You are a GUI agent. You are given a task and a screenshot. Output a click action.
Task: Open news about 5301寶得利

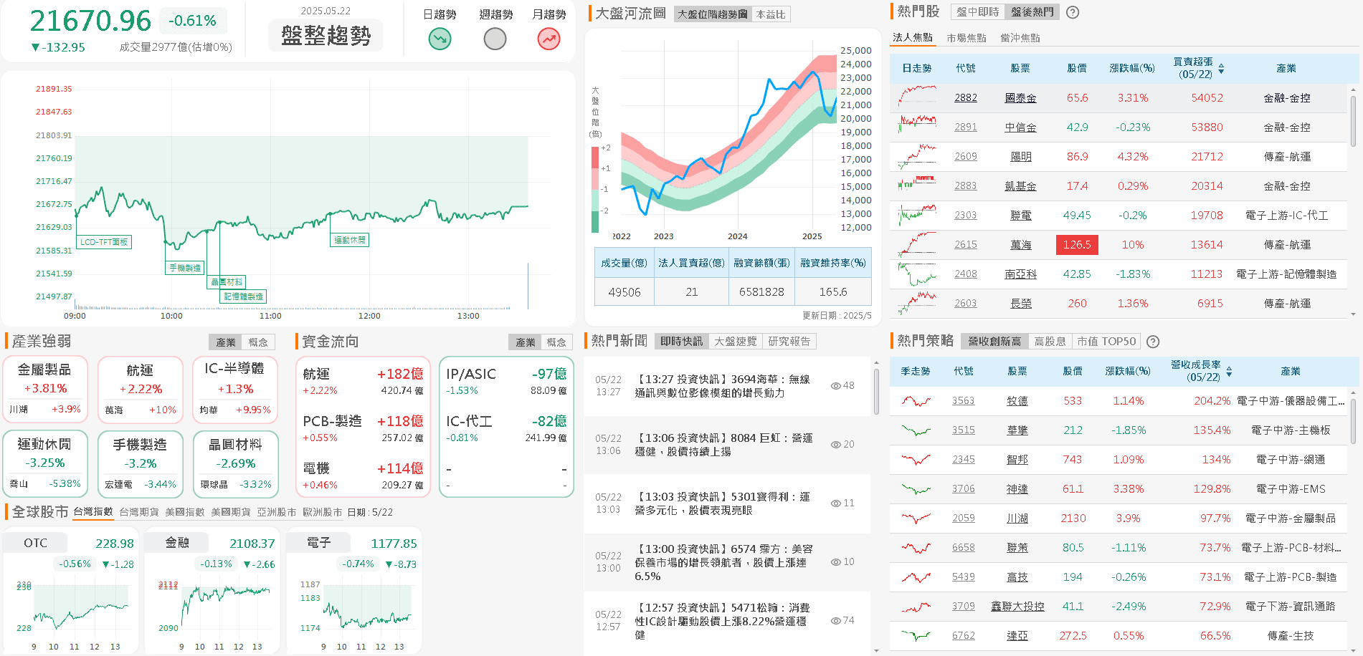(x=723, y=503)
